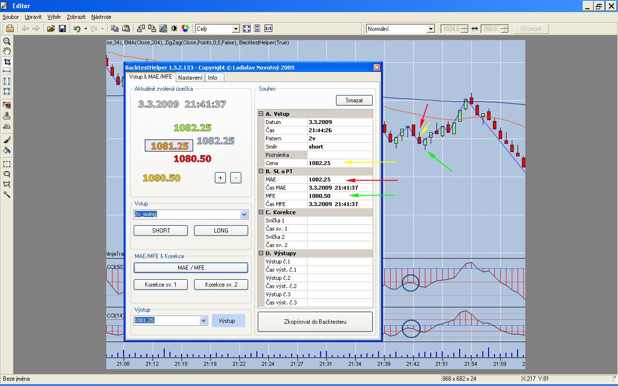Open the '2v_swing' pattern dropdown
The width and height of the screenshot is (618, 386).
pos(243,215)
